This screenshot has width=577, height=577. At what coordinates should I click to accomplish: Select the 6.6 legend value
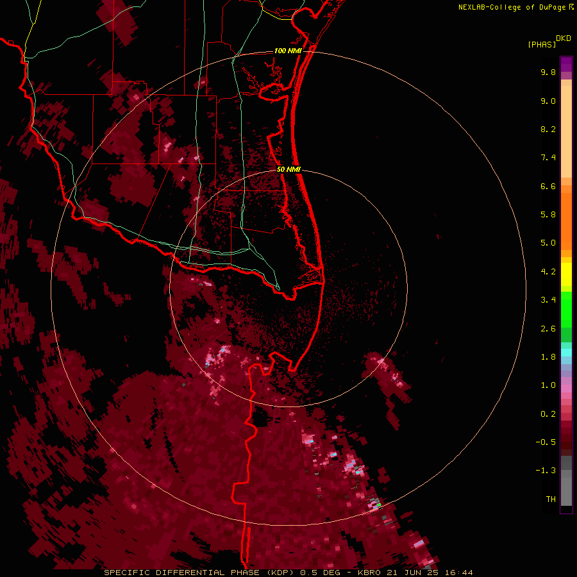(548, 186)
